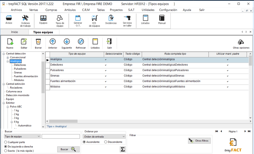254x154 pixels.
Task: Open Otros filtros button
Action: pos(199,141)
